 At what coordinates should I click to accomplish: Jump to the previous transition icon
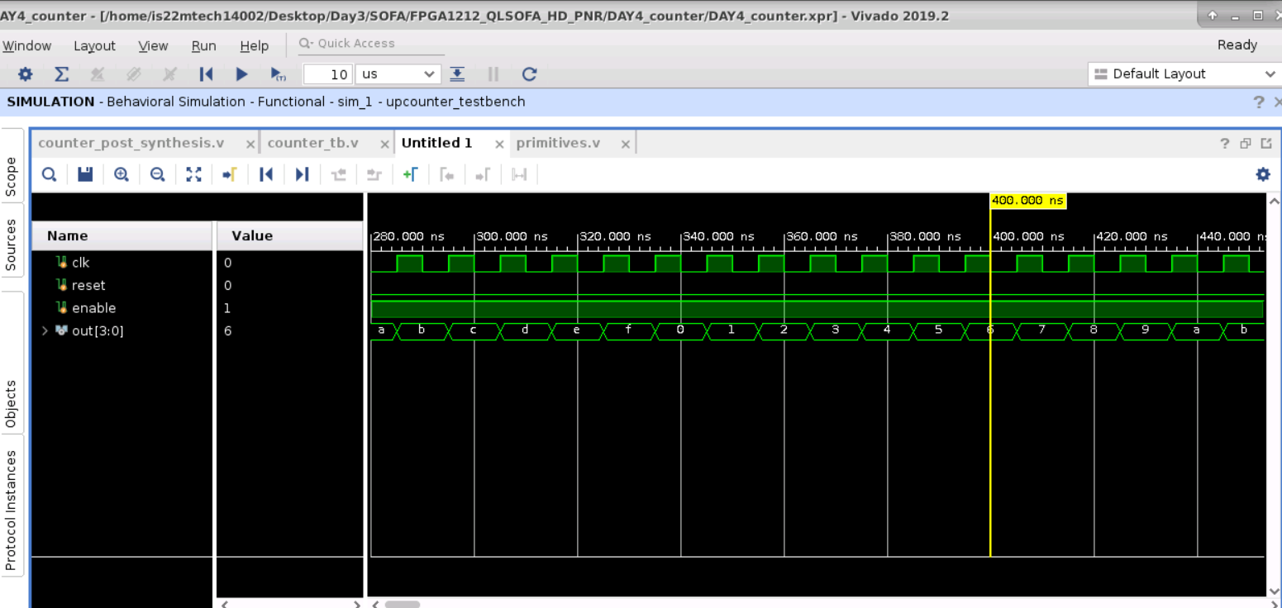point(266,174)
